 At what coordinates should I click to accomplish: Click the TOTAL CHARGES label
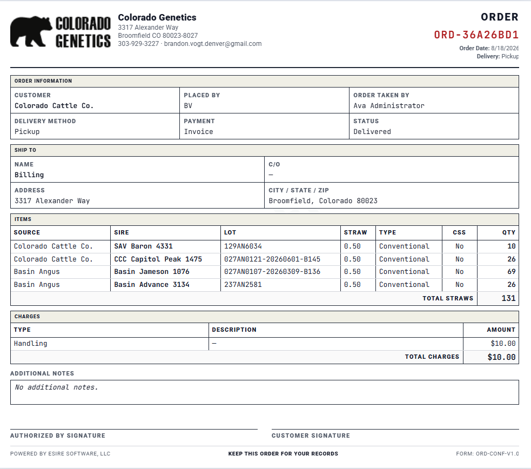(432, 357)
